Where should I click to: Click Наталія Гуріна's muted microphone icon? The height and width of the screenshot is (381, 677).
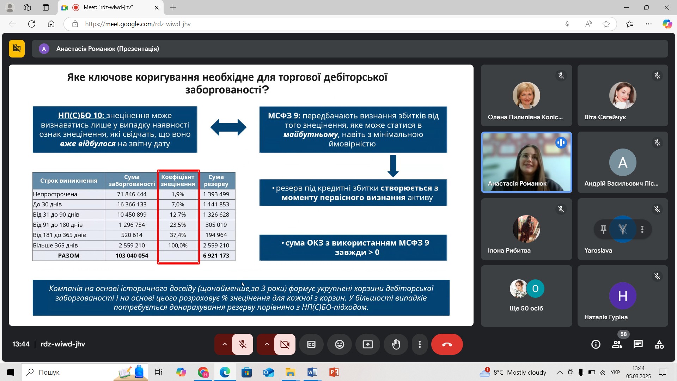[x=657, y=276]
